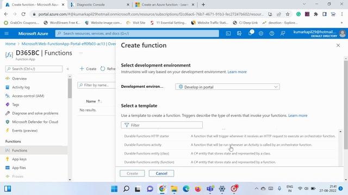348x195 pixels.
Task: Open the ellipsis menu beside D365BC Functions
Action: pos(81,53)
